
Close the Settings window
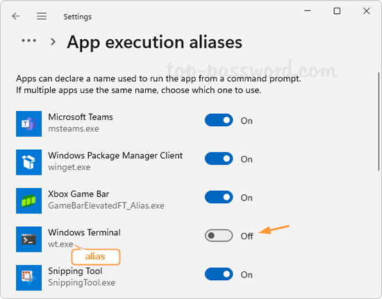tap(367, 11)
